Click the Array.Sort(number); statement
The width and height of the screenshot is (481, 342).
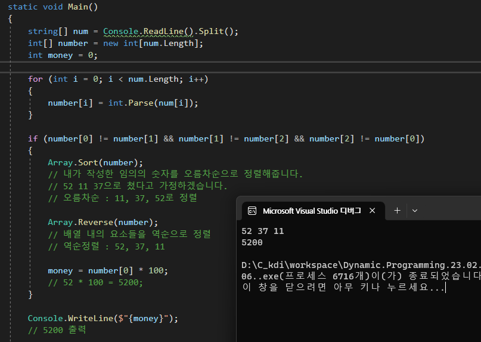tap(95, 162)
